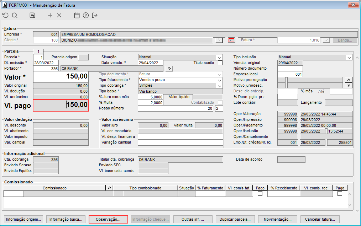Click the % Desc. pgto. prz. field
361x226 pixels.
pos(288,97)
